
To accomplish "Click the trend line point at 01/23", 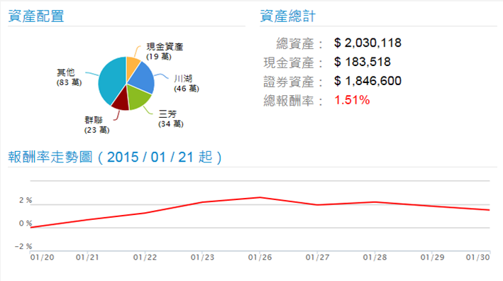I will point(202,202).
